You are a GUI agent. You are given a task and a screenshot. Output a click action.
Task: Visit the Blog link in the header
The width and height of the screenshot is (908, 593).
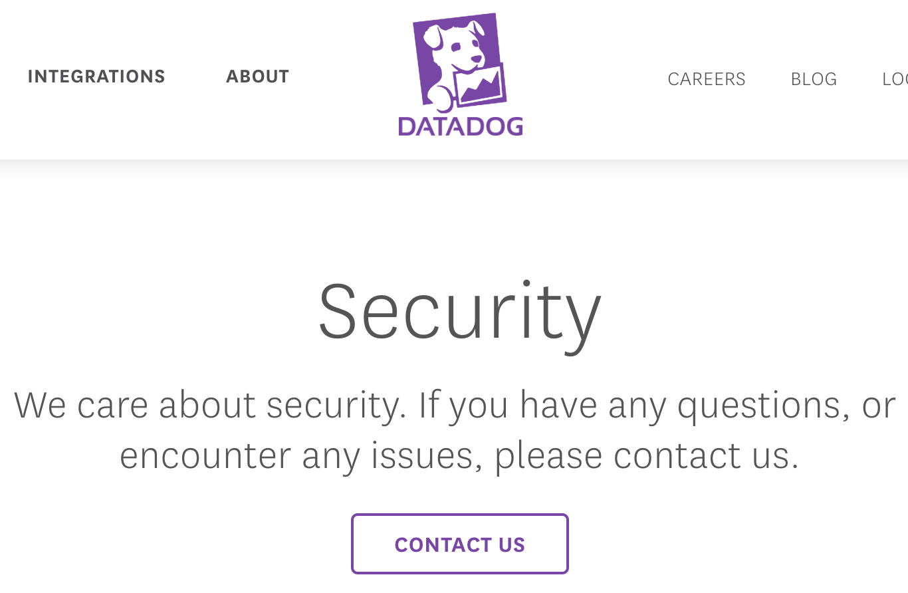coord(814,79)
